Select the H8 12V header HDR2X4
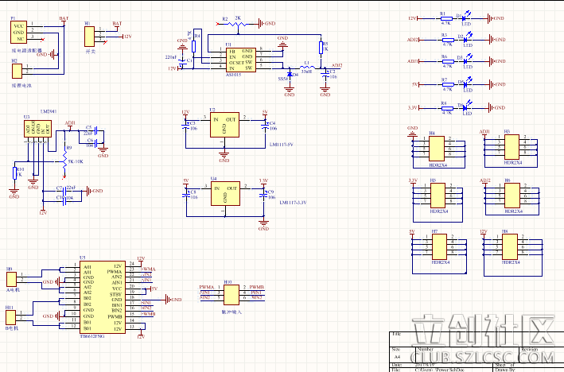 click(x=509, y=245)
